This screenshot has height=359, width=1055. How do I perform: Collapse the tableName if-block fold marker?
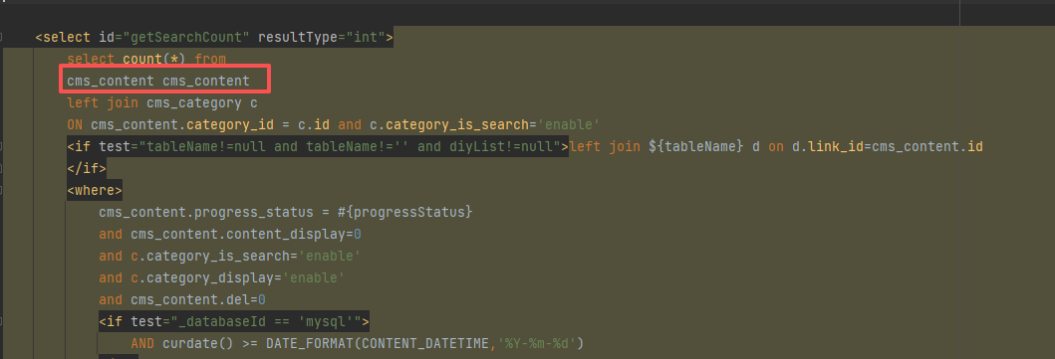(1, 146)
